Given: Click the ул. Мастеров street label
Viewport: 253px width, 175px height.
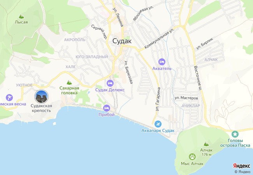Looking at the screenshot, I should [186, 98].
